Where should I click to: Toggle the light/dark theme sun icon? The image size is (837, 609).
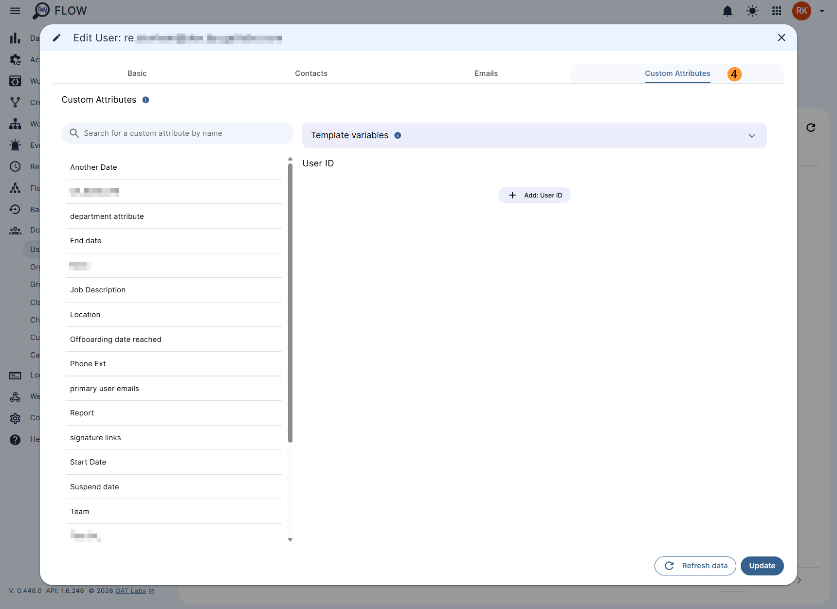(752, 11)
